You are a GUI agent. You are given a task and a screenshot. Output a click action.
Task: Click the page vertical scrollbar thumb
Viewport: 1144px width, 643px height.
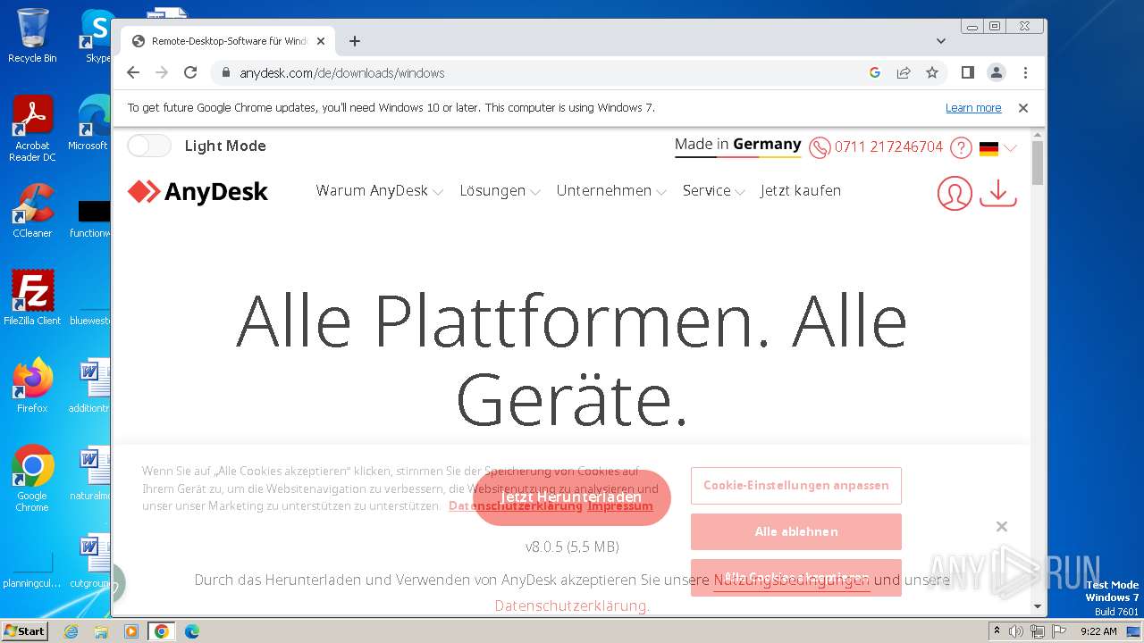point(1038,163)
